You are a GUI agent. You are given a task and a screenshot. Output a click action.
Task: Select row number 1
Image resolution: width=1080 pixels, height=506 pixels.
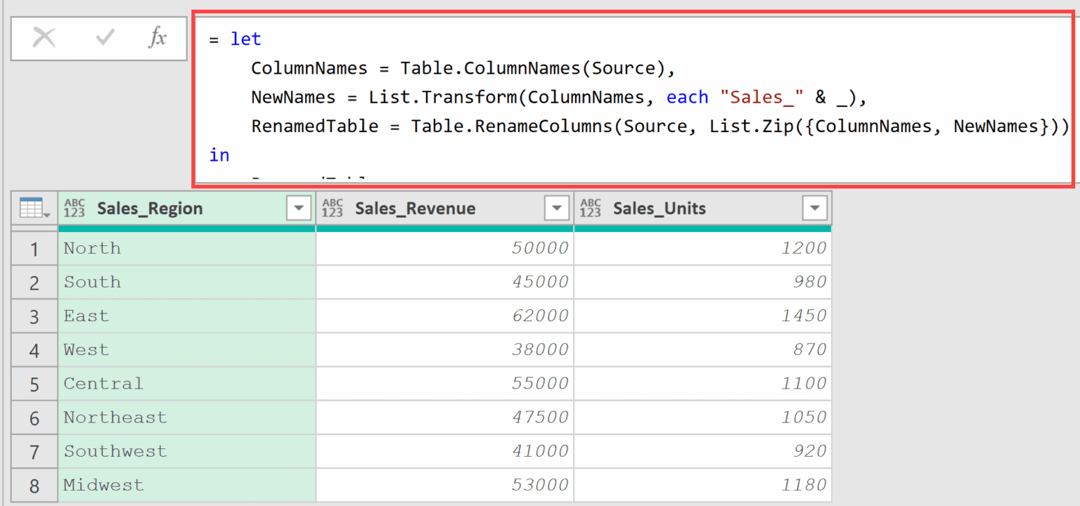point(34,249)
